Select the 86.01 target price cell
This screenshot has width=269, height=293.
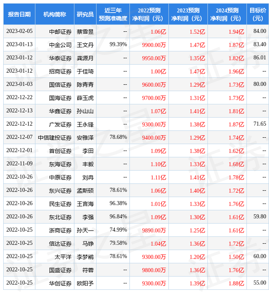tap(260, 58)
